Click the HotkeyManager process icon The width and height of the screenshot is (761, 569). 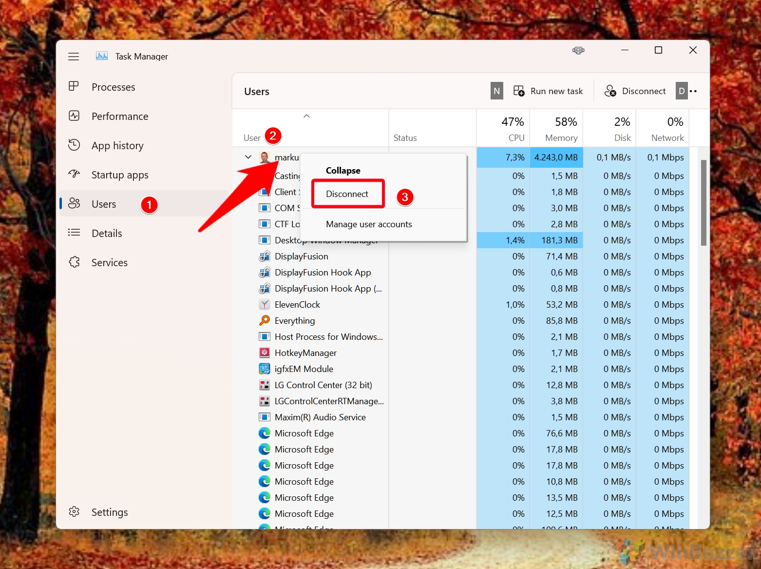click(x=265, y=353)
